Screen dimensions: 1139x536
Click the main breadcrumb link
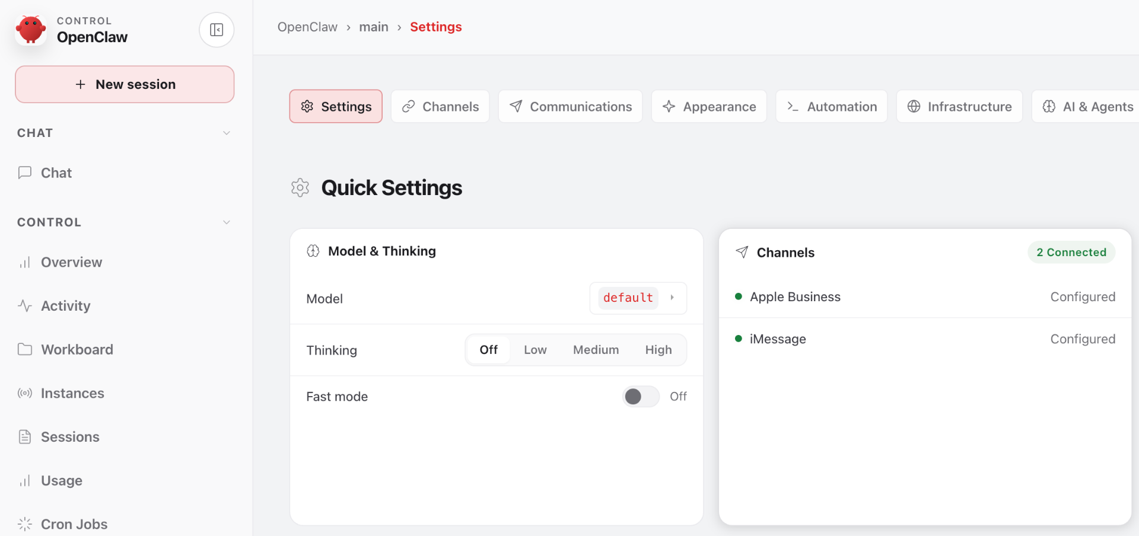point(374,27)
